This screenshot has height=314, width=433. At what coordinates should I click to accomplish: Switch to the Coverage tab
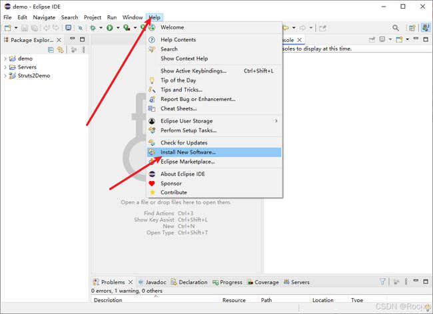pyautogui.click(x=263, y=282)
